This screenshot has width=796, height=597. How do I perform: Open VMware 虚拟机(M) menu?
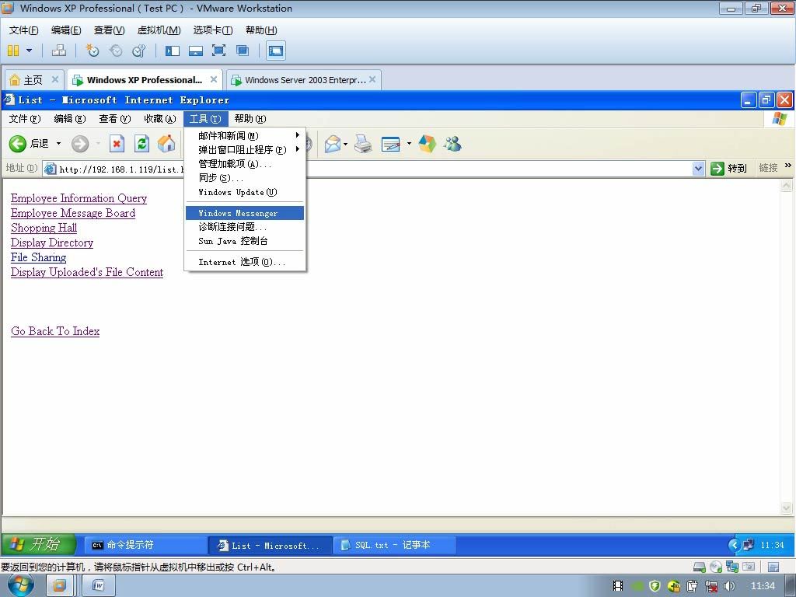click(x=159, y=30)
